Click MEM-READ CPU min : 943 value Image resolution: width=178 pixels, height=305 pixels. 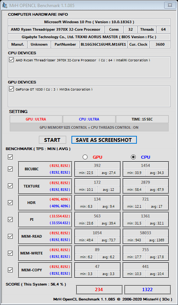tap(134, 240)
